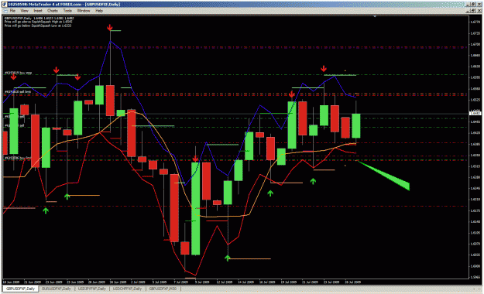This screenshot has width=484, height=294.
Task: Open the Window menu
Action: [x=84, y=11]
